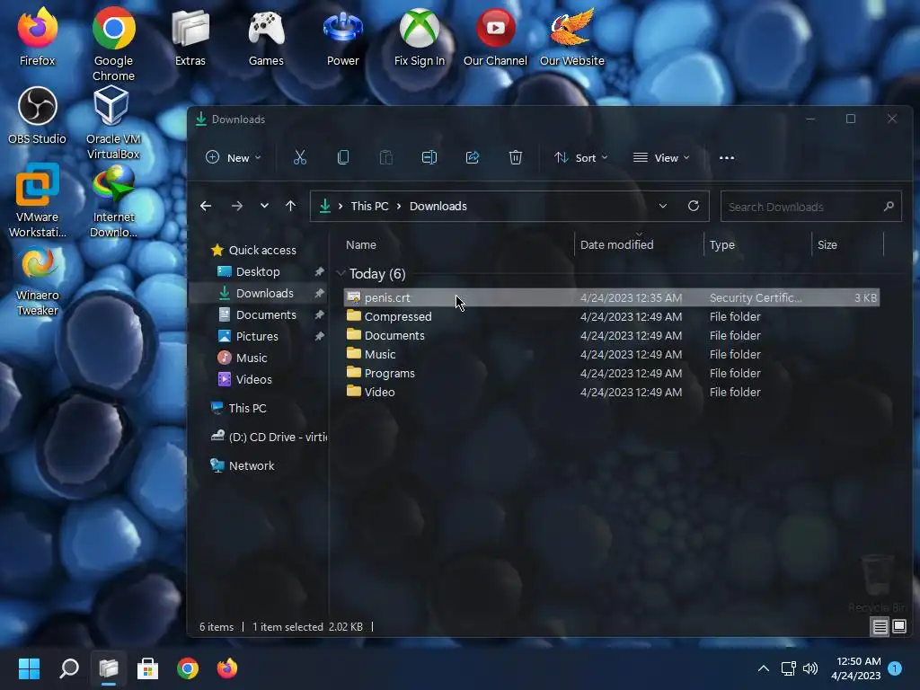The width and height of the screenshot is (920, 690).
Task: Open the New item dropdown
Action: (233, 158)
